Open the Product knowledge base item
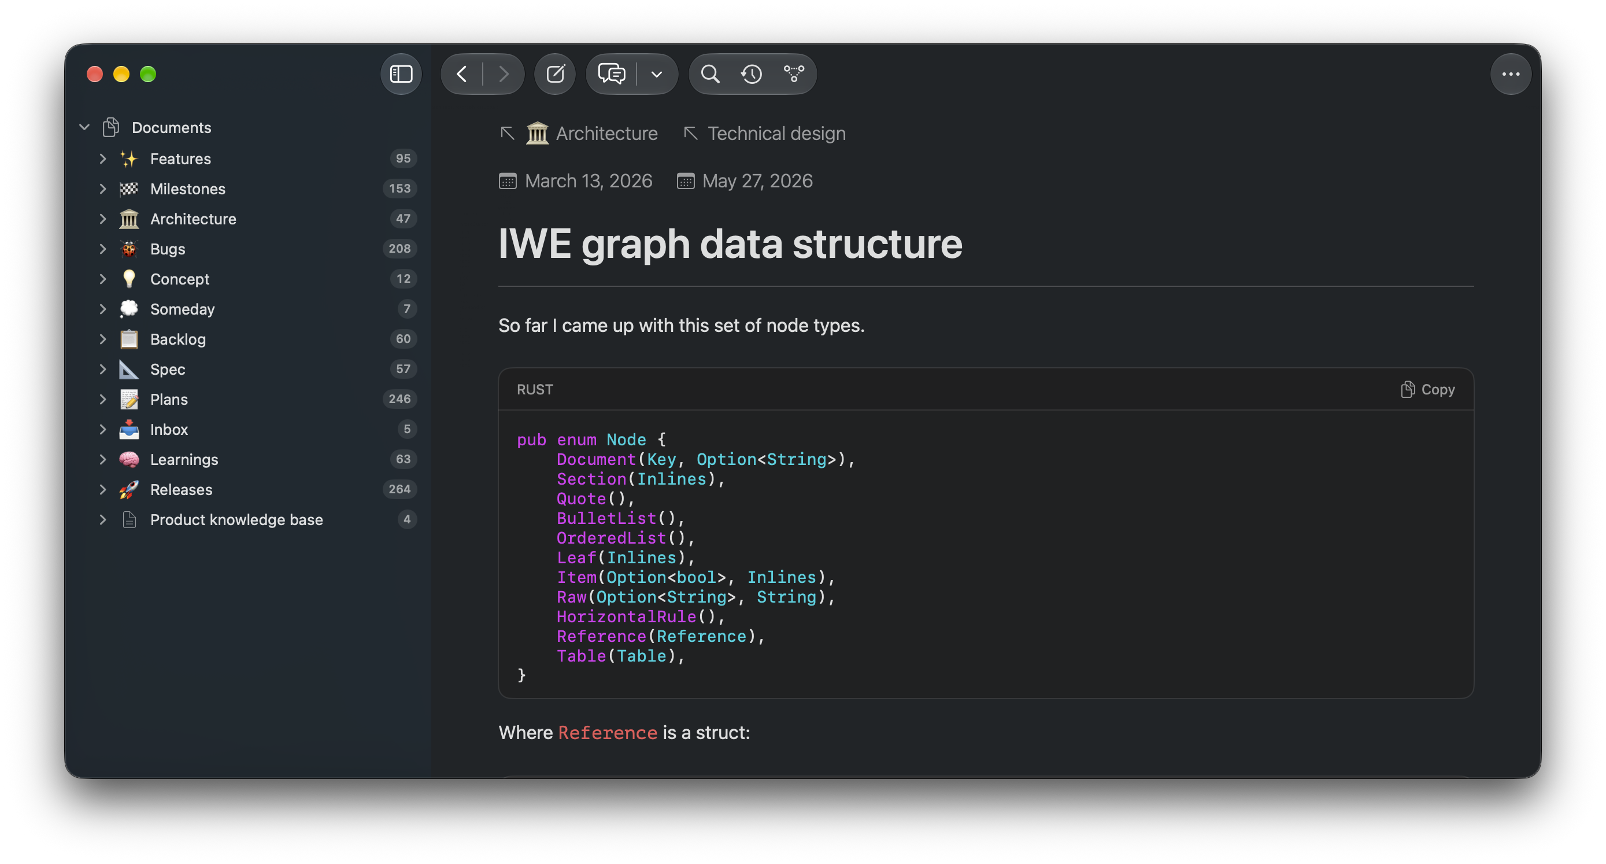Screen dimensions: 1606x864 point(236,519)
